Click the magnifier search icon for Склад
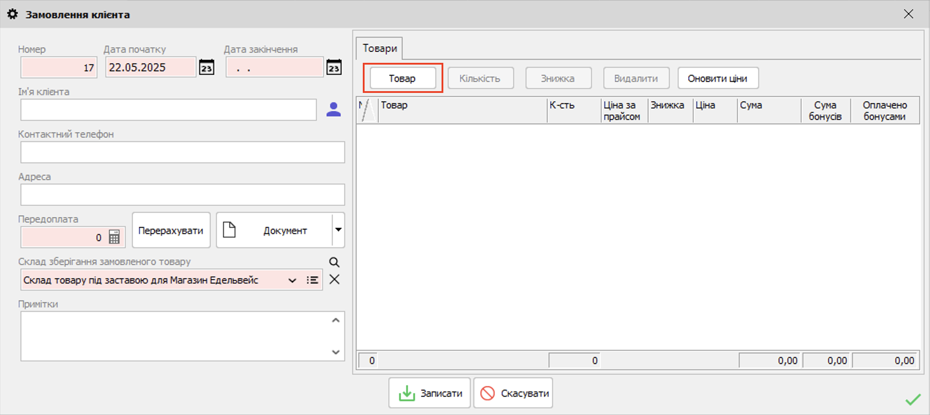 (334, 262)
